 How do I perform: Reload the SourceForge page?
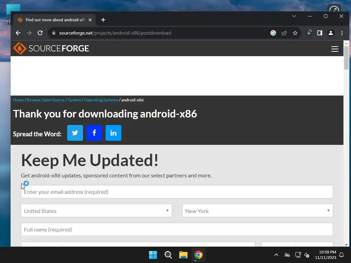[40, 33]
